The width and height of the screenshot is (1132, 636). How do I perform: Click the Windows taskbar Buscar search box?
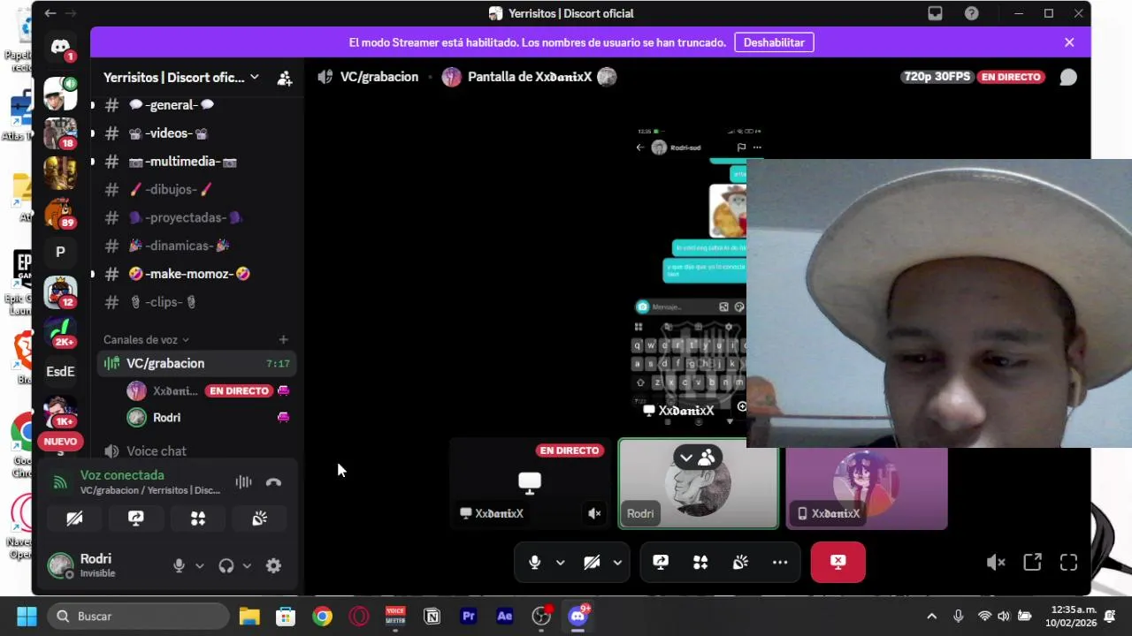(x=137, y=617)
